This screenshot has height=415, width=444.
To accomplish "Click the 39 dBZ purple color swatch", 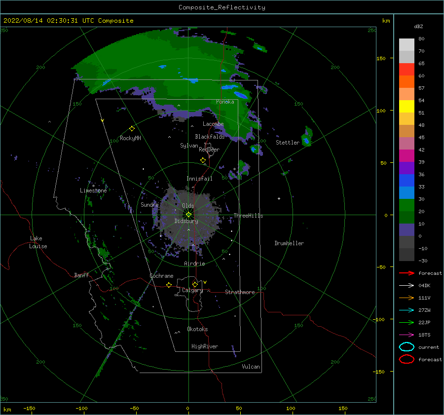I will click(x=407, y=168).
